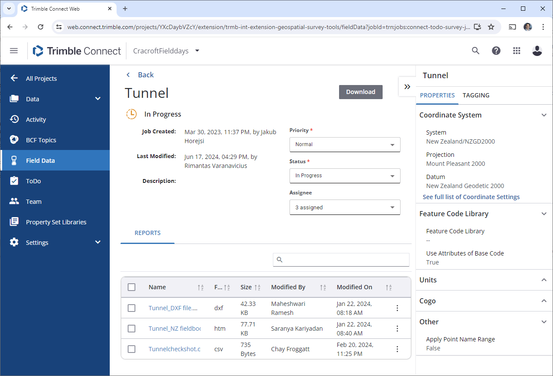
Task: Click inside the reports search field
Action: pyautogui.click(x=341, y=260)
